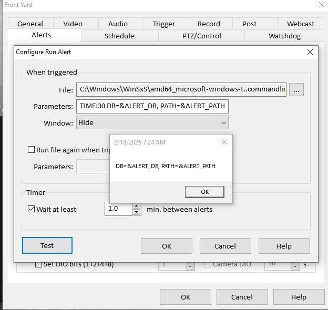Open Help in Configure Run Alert dialog
Viewport: 328px width, 310px height.
(x=284, y=246)
